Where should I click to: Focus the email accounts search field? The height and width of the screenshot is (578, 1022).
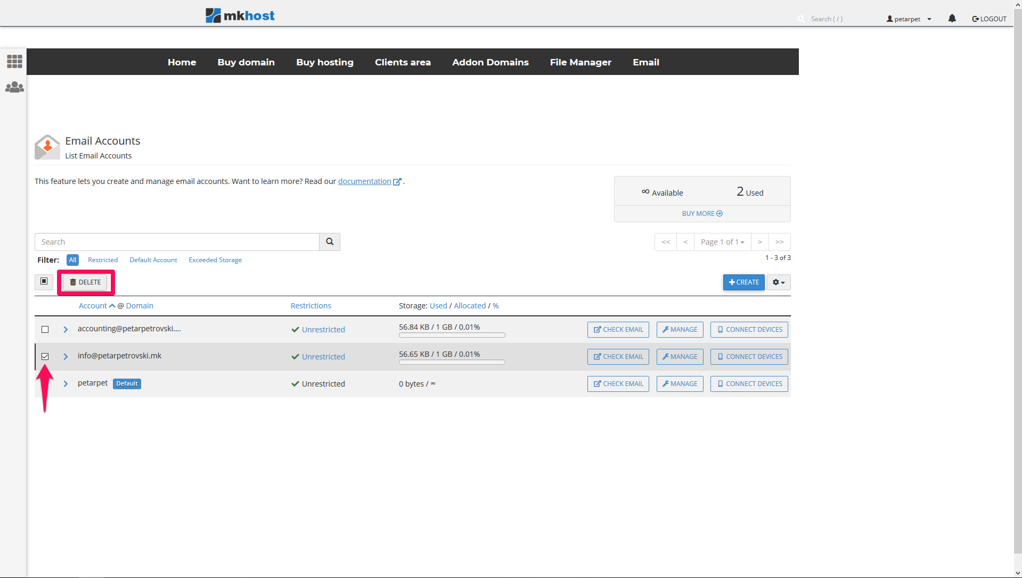177,242
